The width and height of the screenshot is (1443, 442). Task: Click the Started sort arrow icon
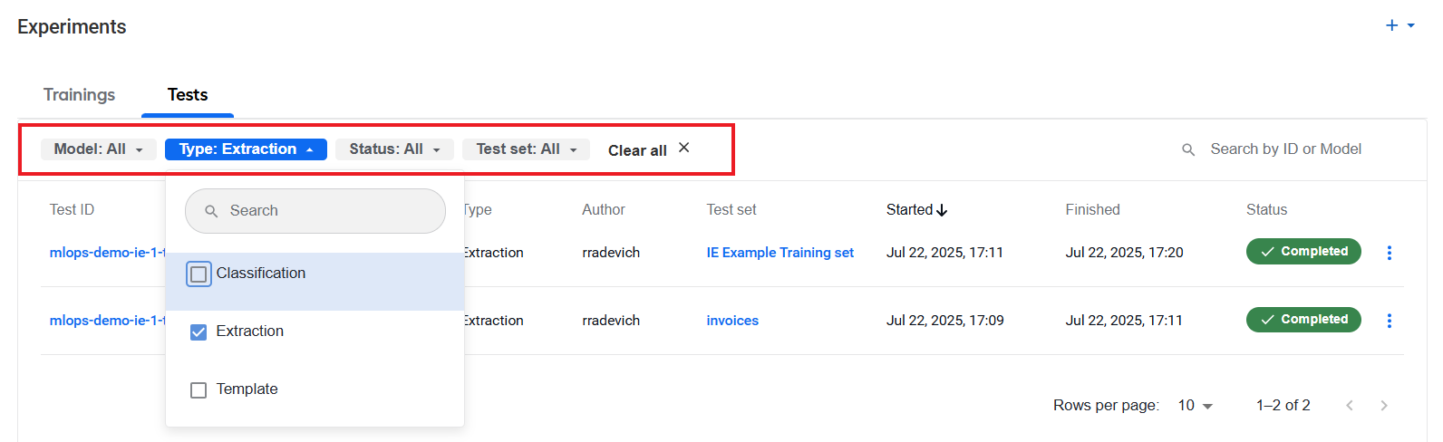pos(942,210)
